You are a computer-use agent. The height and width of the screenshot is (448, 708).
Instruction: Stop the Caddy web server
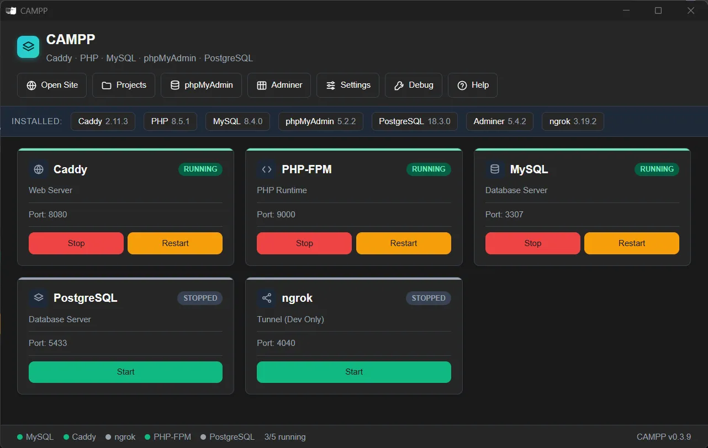pos(76,243)
